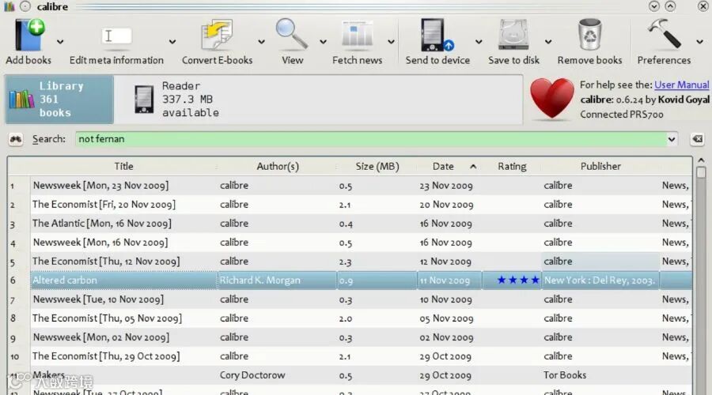Sort by the Size (MB) column header

click(x=377, y=167)
